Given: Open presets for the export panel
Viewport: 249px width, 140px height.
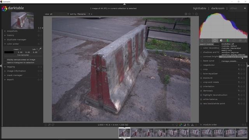Looking at the screenshot, I should coord(41,79).
